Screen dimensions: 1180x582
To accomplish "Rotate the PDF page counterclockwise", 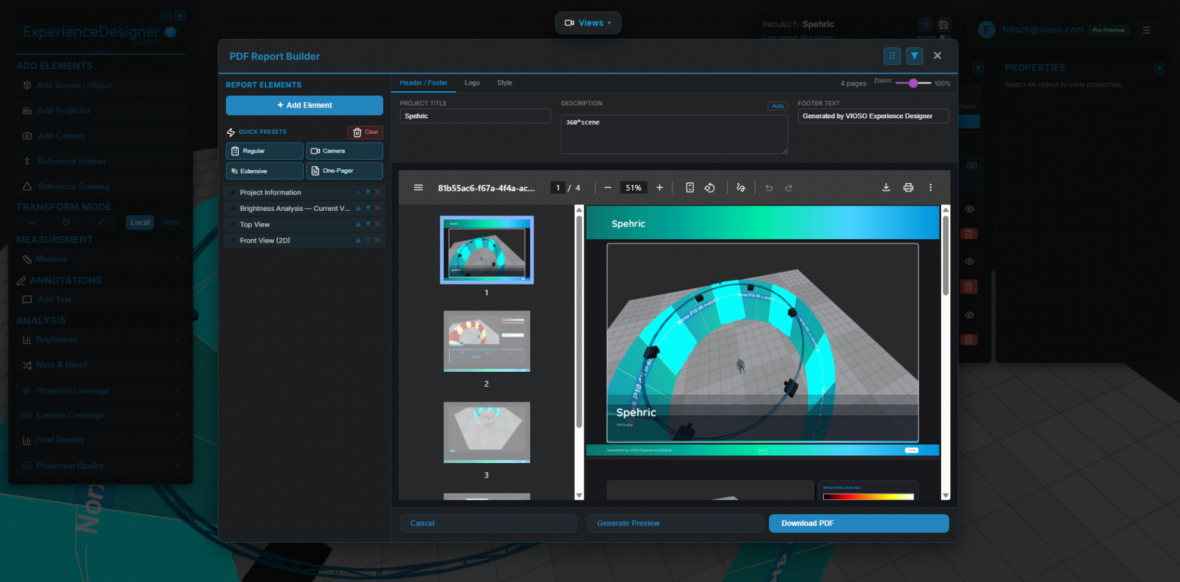I will [x=709, y=188].
